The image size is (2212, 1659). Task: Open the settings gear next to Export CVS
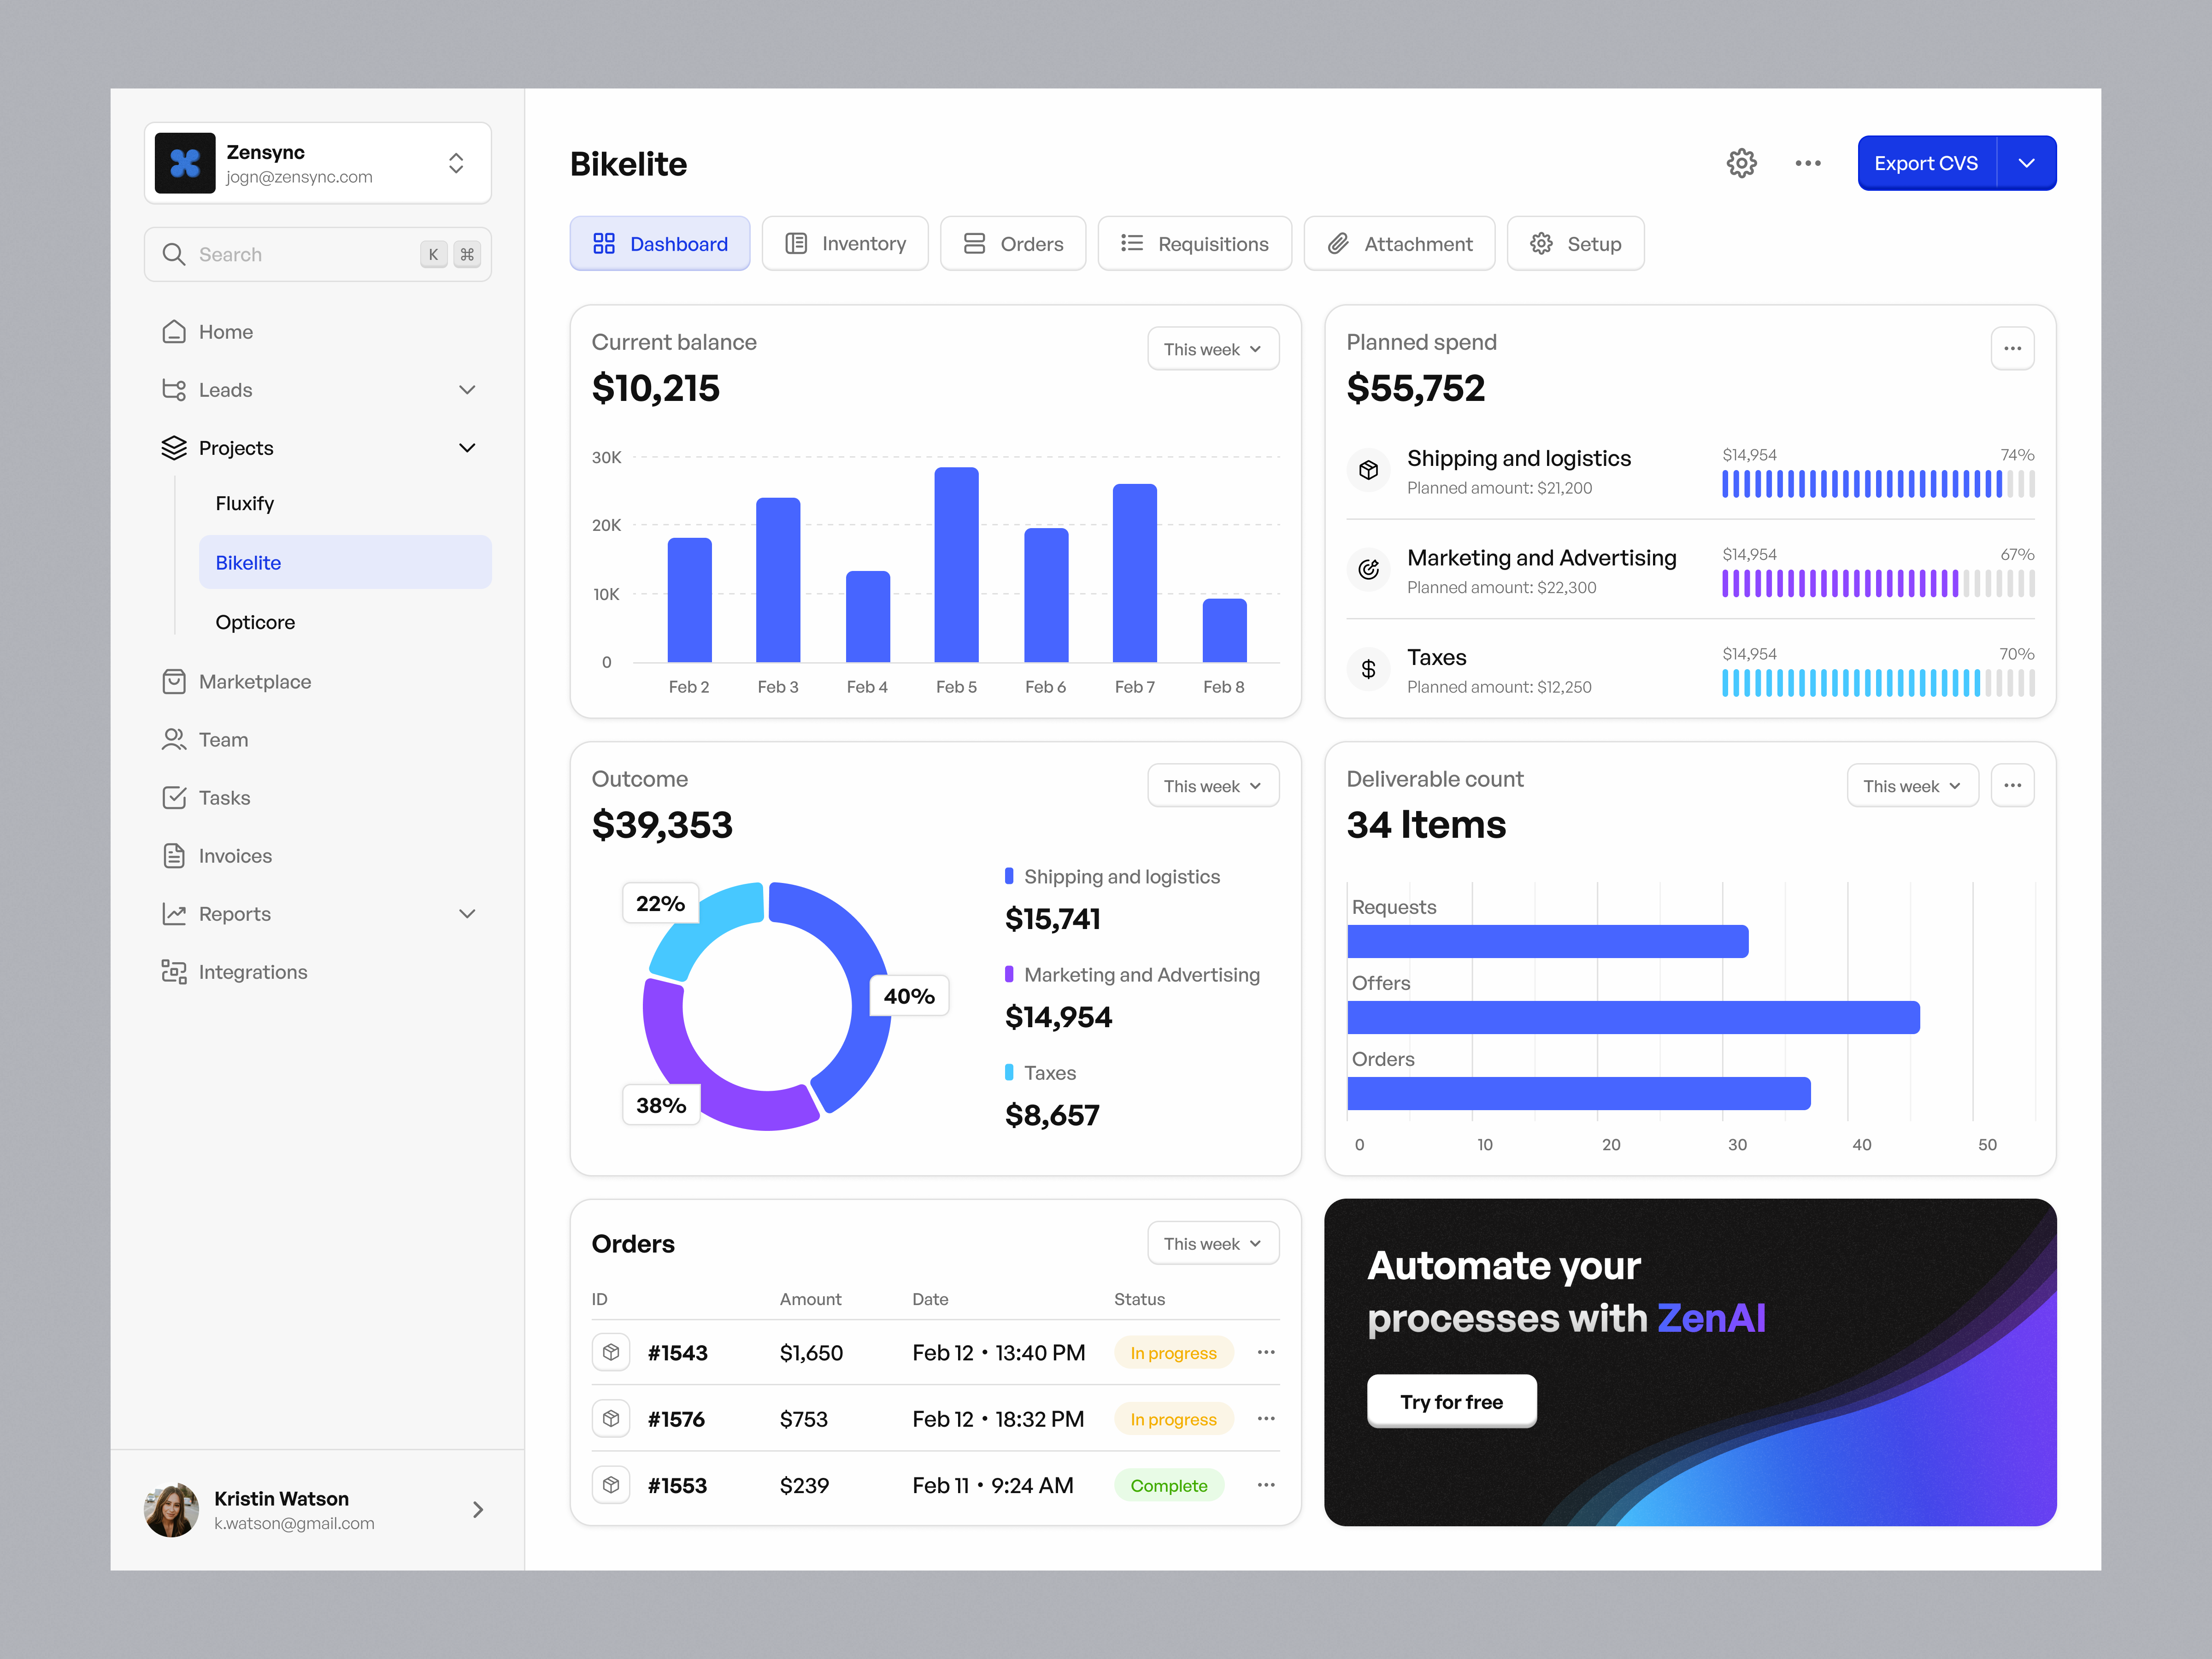1742,163
